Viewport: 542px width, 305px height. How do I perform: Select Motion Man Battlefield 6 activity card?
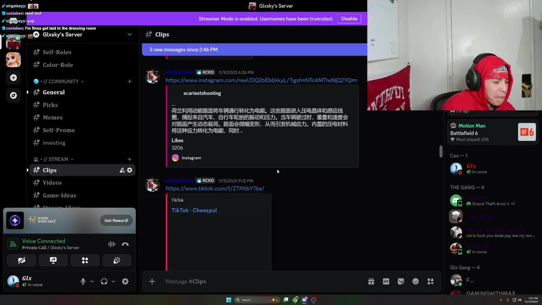click(x=493, y=132)
